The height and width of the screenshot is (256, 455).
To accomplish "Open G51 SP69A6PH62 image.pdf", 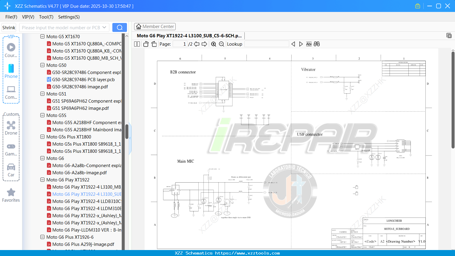I will click(80, 108).
